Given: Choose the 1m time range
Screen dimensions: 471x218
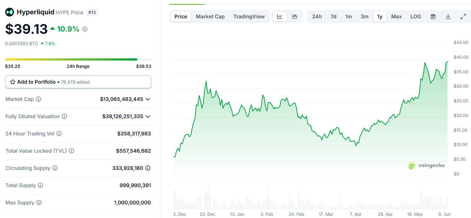Looking at the screenshot, I should [349, 17].
